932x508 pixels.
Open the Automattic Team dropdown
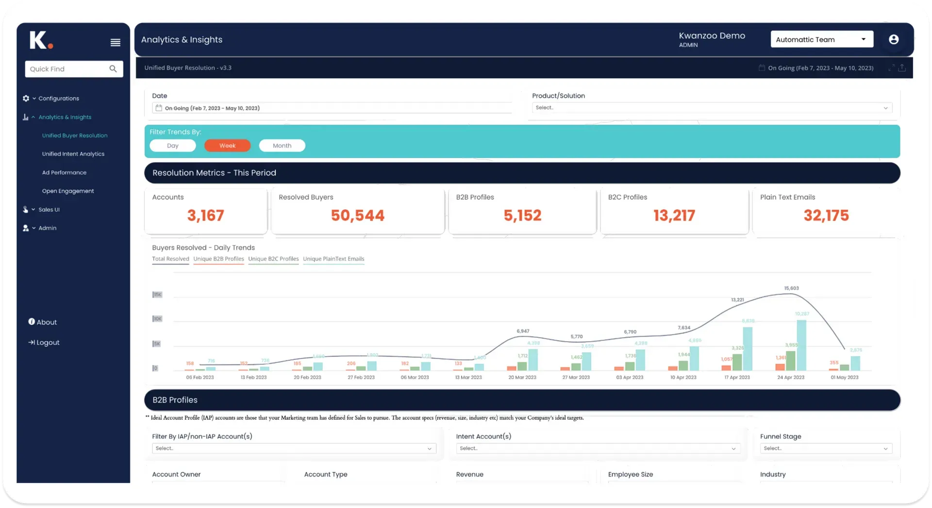[x=821, y=39]
